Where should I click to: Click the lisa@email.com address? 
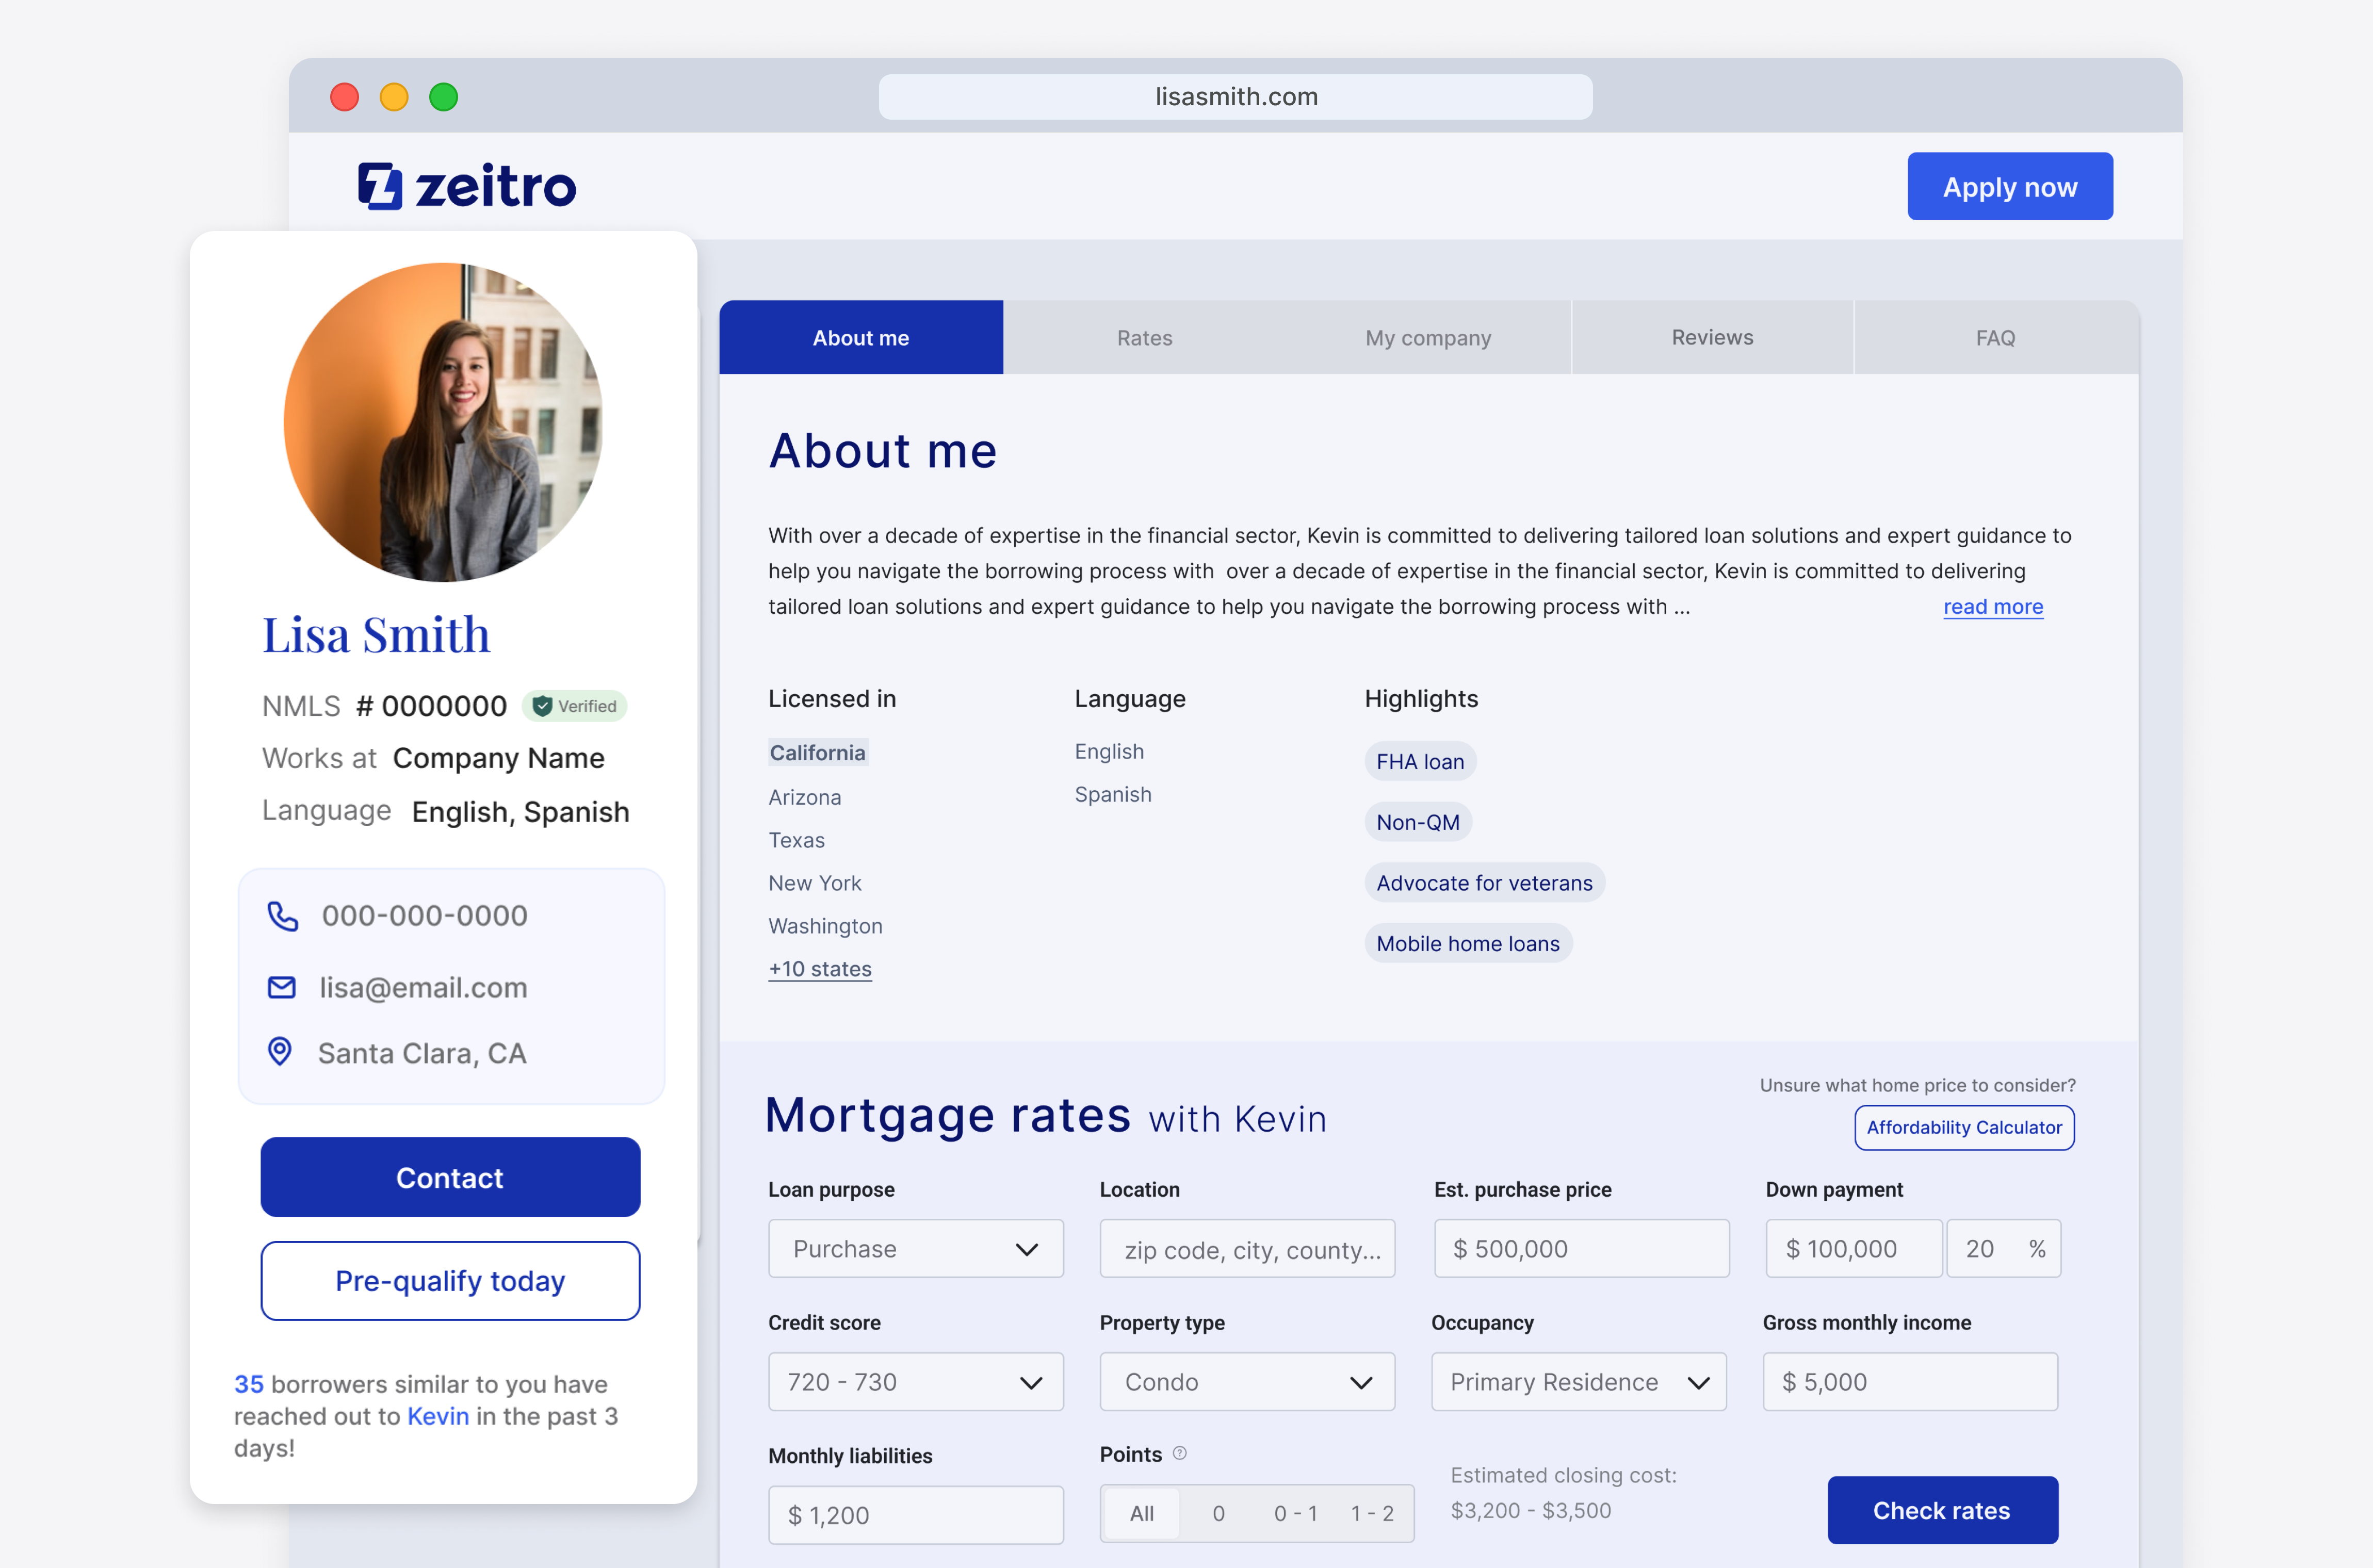pos(423,988)
